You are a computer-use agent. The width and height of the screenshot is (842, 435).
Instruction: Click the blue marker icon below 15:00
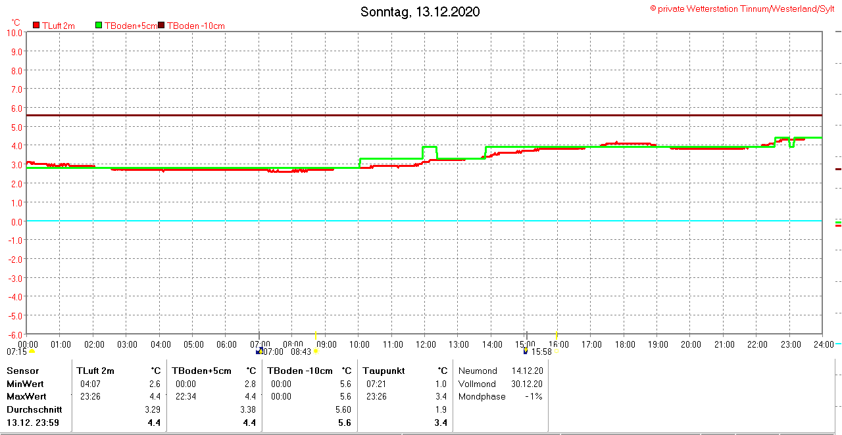point(525,352)
